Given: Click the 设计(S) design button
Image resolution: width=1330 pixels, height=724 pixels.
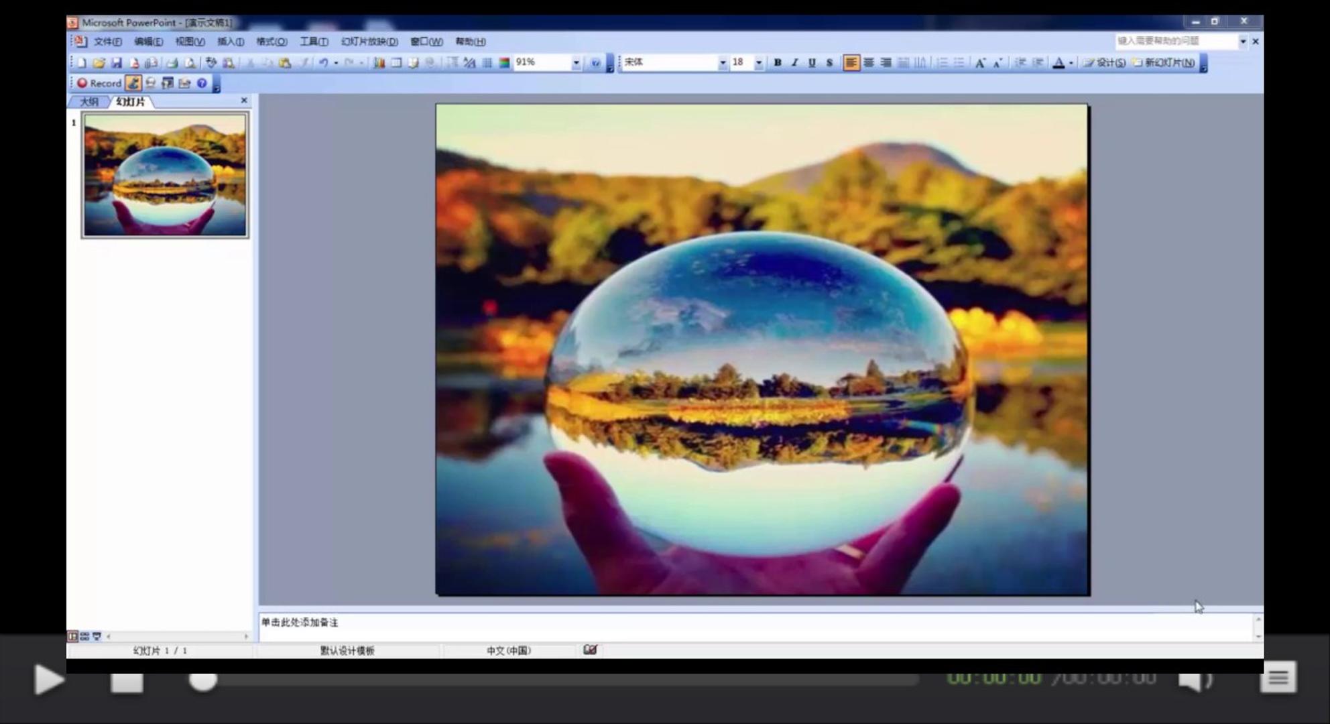Looking at the screenshot, I should point(1104,62).
